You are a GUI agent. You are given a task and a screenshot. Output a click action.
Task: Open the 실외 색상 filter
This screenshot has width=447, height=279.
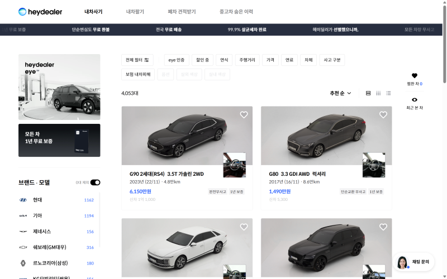coord(189,74)
